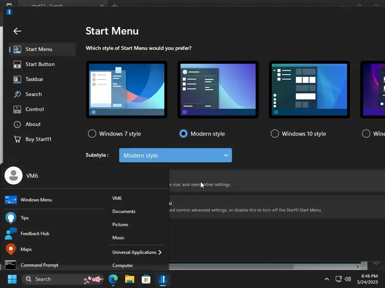The image size is (385, 288).
Task: Open the About section
Action: coord(42,124)
